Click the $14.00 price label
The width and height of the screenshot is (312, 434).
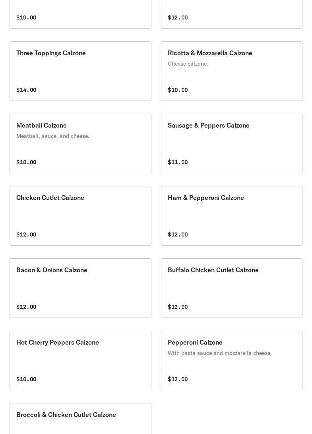pos(26,90)
